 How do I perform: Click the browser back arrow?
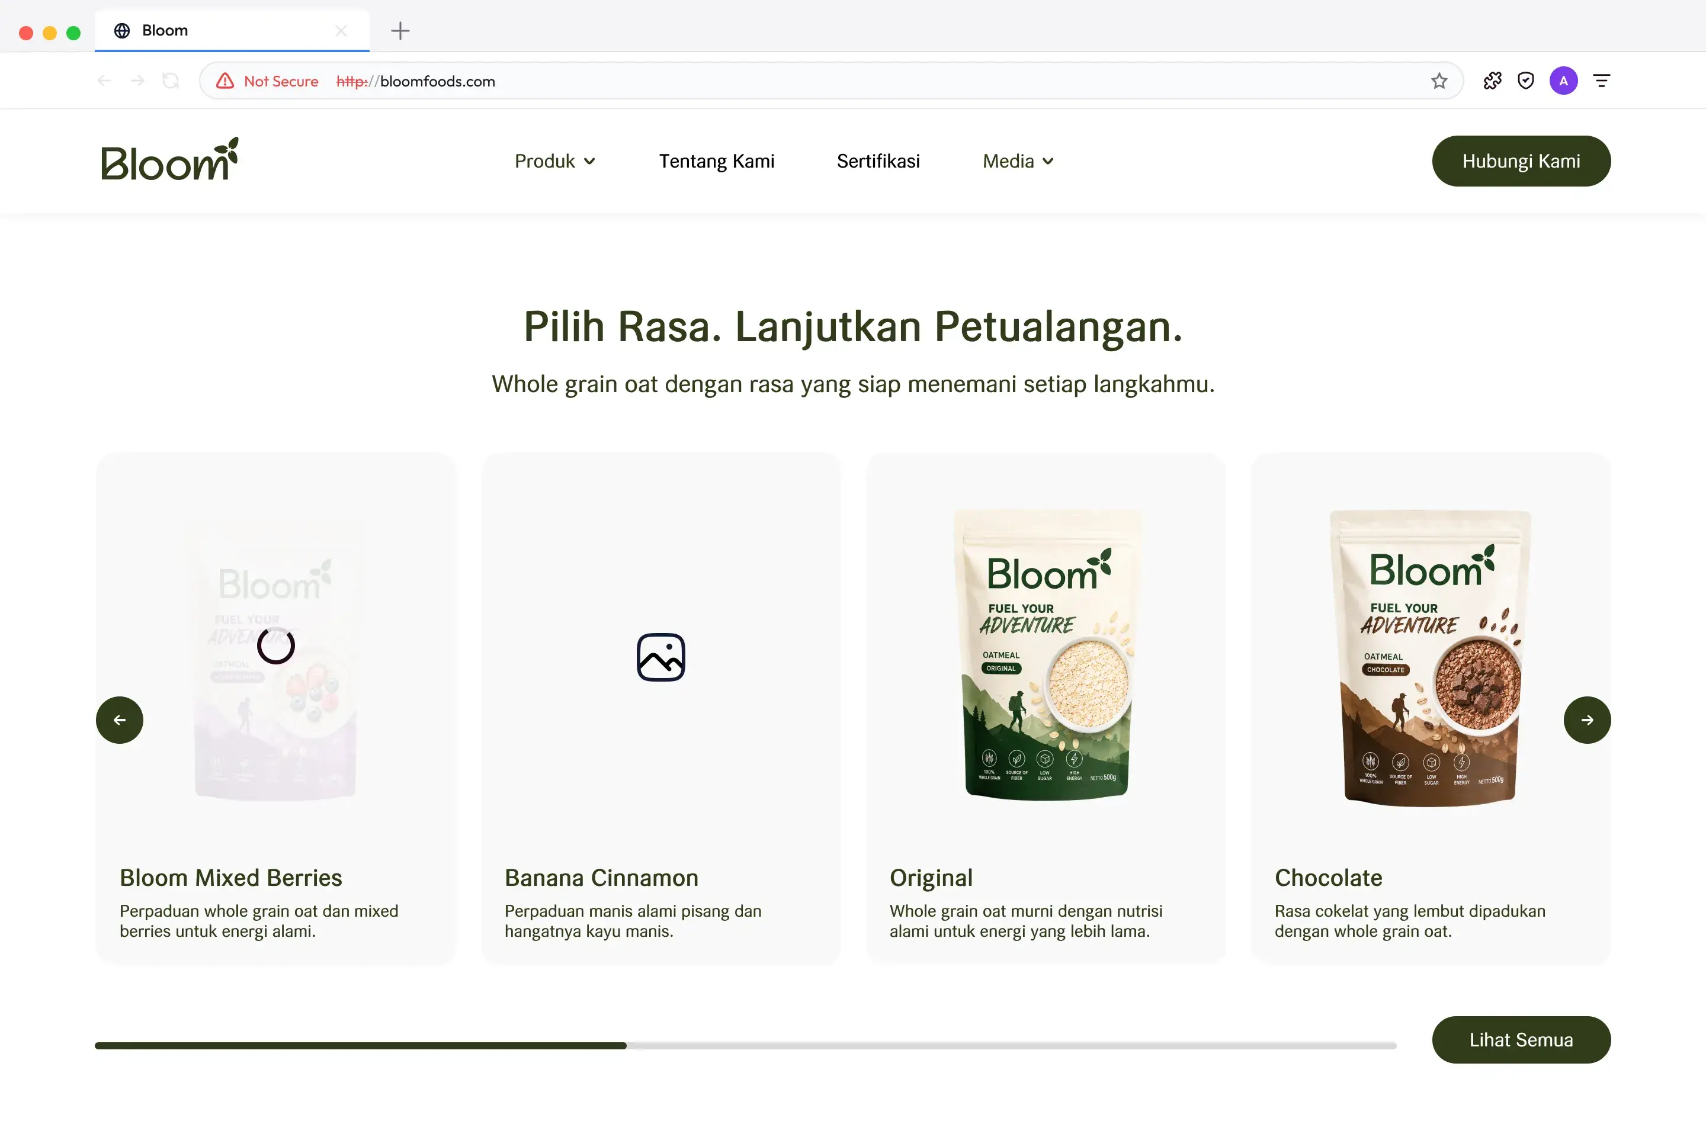tap(104, 81)
